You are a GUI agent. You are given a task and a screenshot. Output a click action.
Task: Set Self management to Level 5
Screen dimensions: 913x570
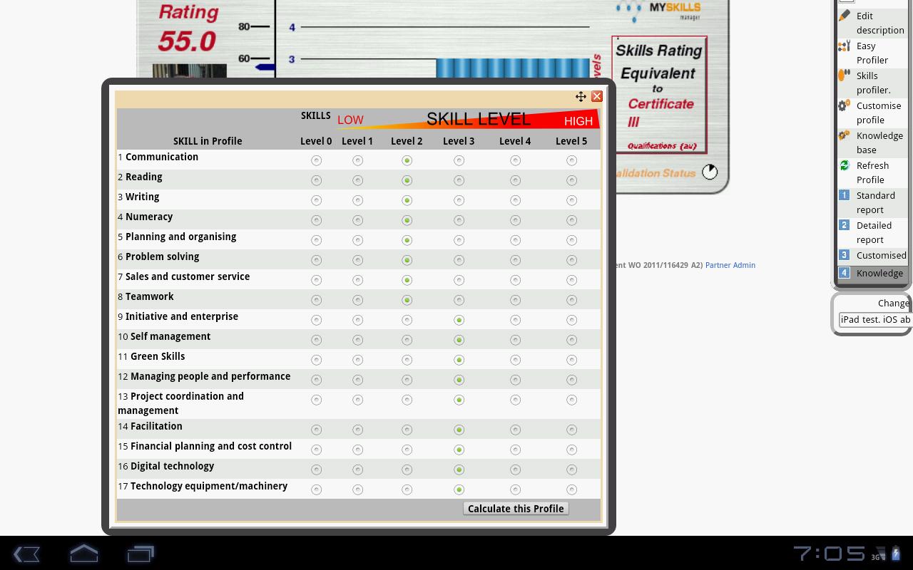tap(571, 340)
